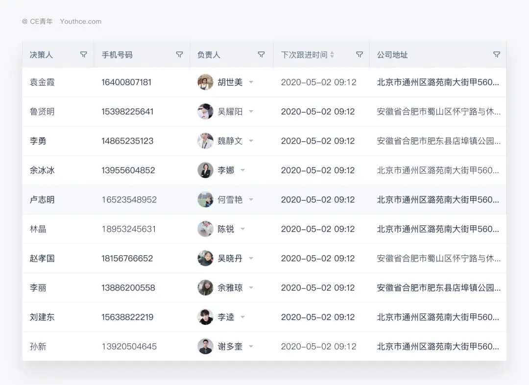The width and height of the screenshot is (529, 385).
Task: Click phone number 16523548952
Action: pos(129,199)
